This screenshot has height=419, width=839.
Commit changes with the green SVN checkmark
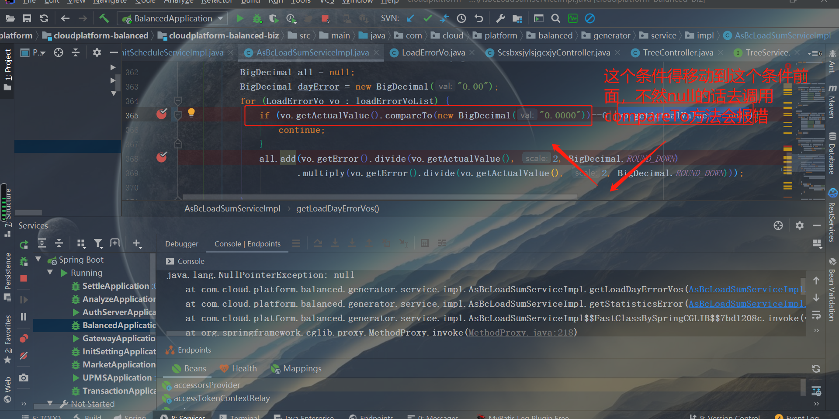428,18
